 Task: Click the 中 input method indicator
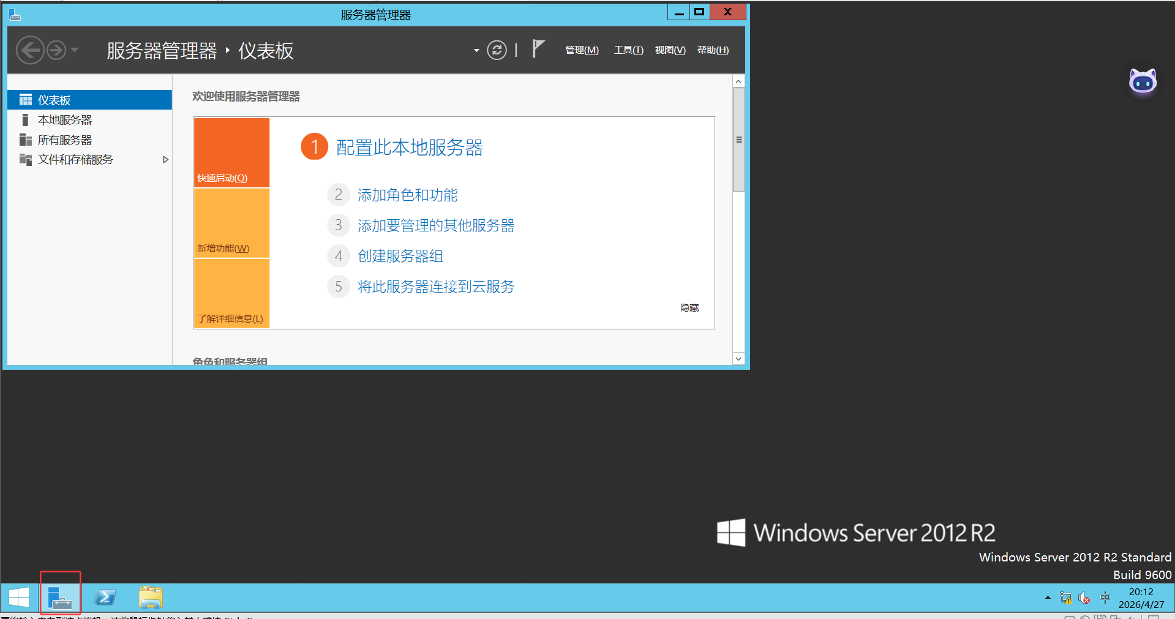pos(1105,598)
